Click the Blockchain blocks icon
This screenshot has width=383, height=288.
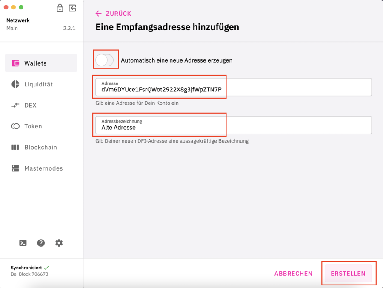pos(16,147)
